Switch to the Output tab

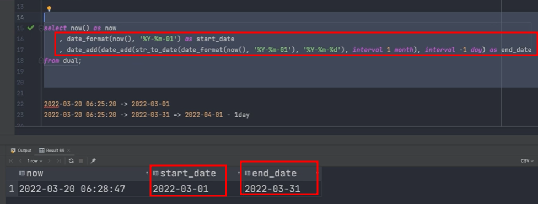pyautogui.click(x=21, y=151)
